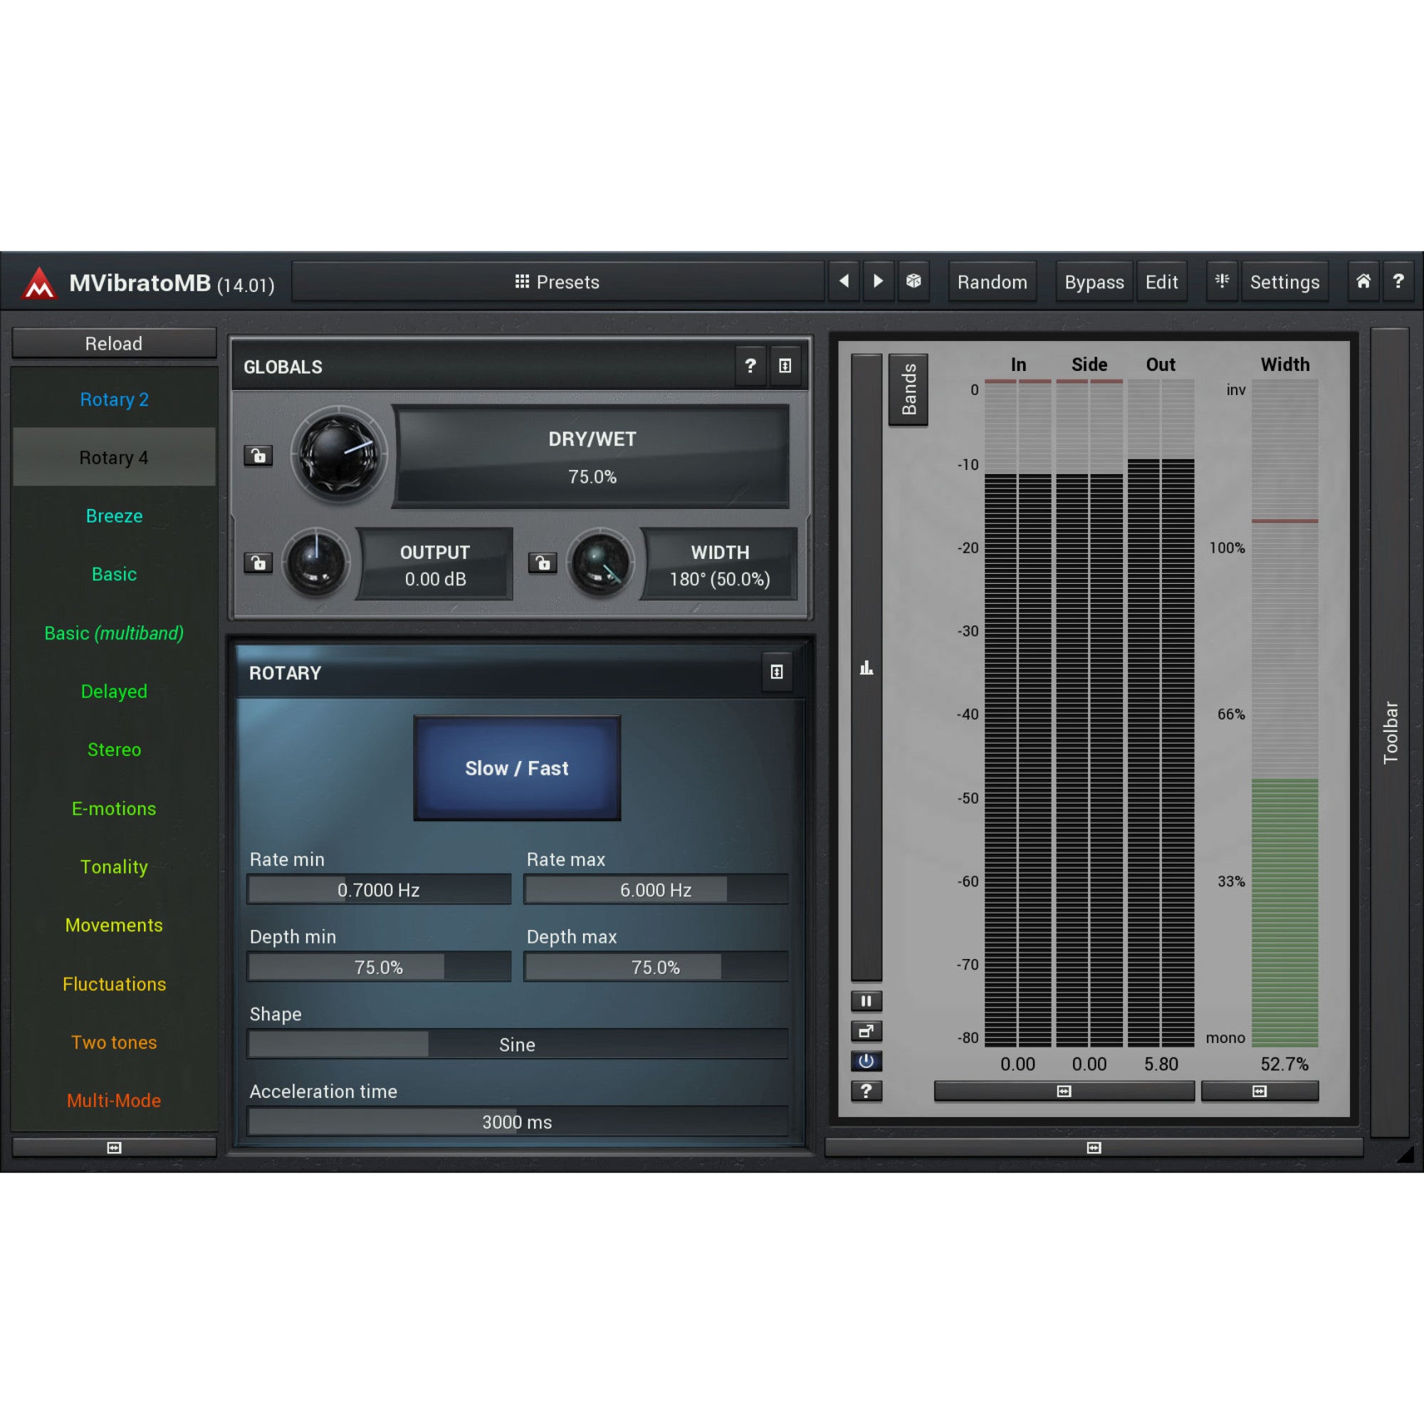Open the A/B comparison icon before Settings
The width and height of the screenshot is (1424, 1424).
(x=1222, y=281)
